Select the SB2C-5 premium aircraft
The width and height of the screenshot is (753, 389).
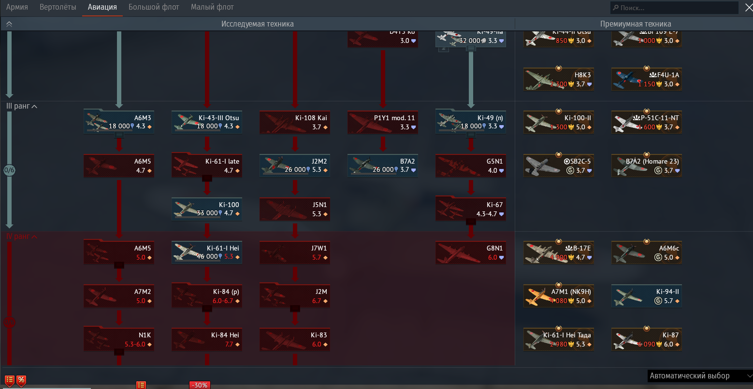pyautogui.click(x=559, y=166)
